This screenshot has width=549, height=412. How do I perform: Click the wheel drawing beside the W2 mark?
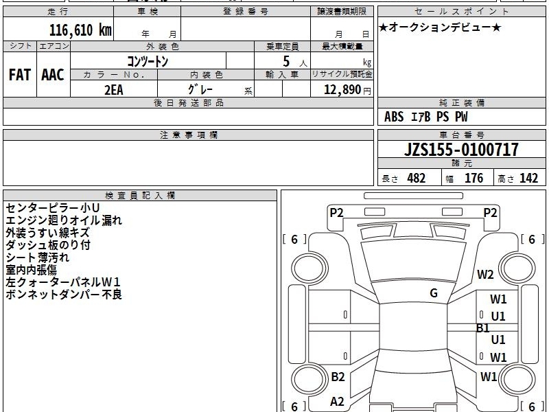[x=517, y=268]
